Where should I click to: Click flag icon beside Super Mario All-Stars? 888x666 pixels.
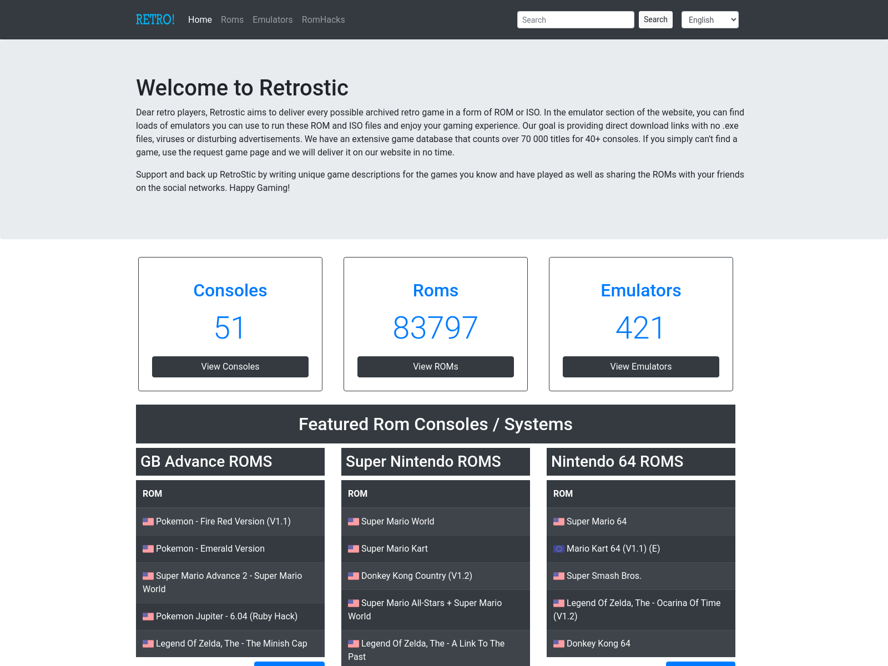click(x=354, y=603)
